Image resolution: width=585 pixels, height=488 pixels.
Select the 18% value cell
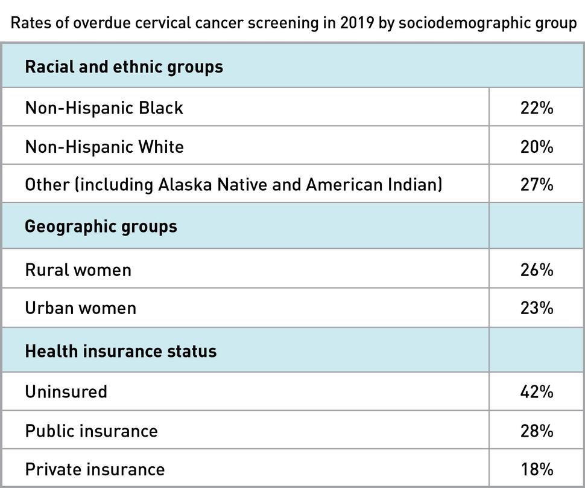coord(536,469)
